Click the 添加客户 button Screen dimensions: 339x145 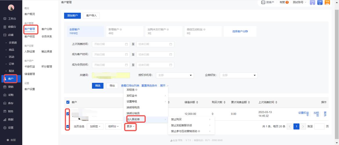(x=72, y=15)
